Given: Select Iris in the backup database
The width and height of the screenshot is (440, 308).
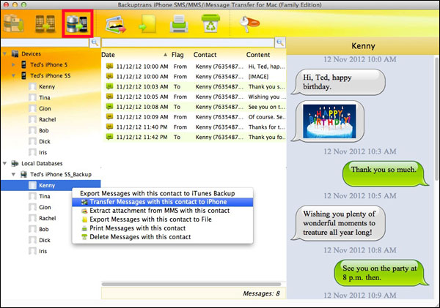Looking at the screenshot, I should pos(43,251).
